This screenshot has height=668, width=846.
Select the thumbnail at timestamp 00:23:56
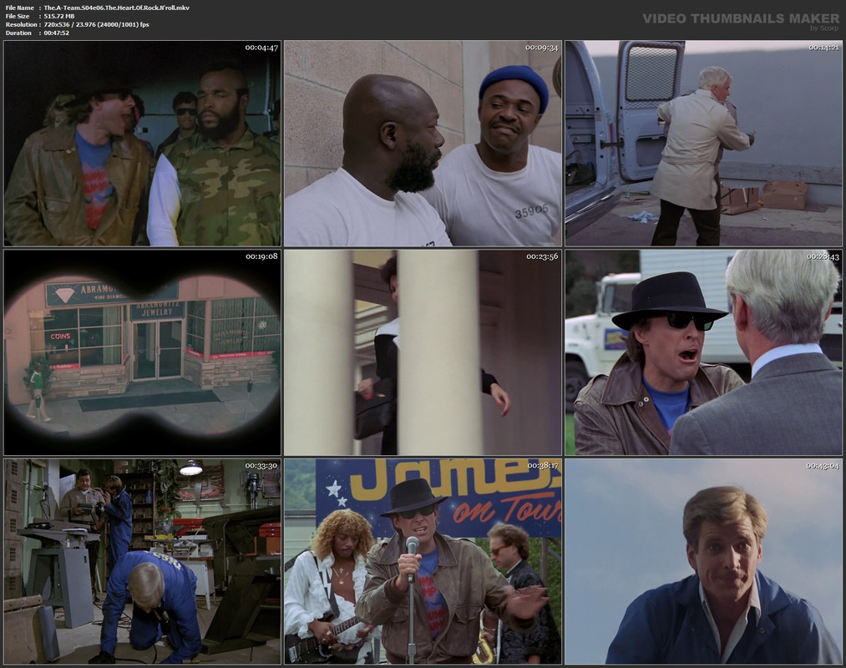pyautogui.click(x=423, y=352)
